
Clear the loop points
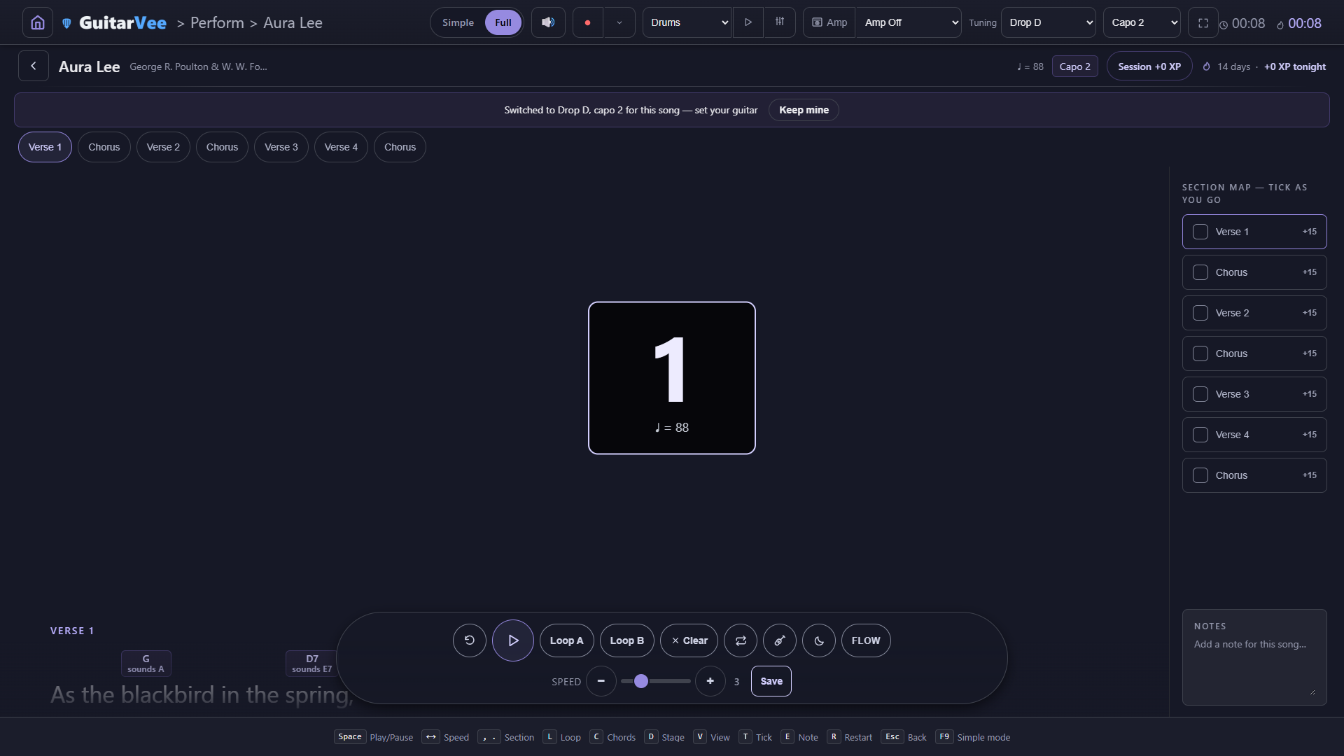coord(689,640)
